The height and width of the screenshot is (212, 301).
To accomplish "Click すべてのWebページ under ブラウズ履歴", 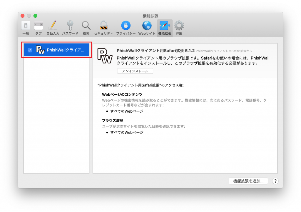I will point(127,132).
